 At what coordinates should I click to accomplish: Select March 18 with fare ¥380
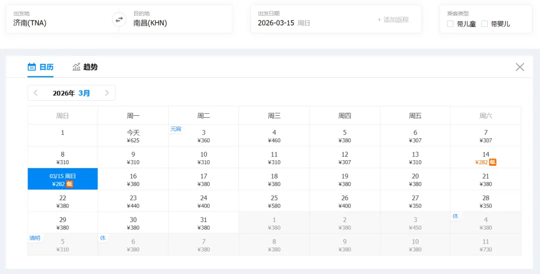point(274,179)
